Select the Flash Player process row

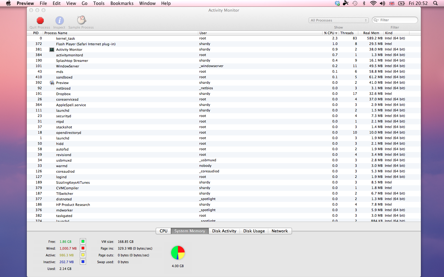click(224, 44)
